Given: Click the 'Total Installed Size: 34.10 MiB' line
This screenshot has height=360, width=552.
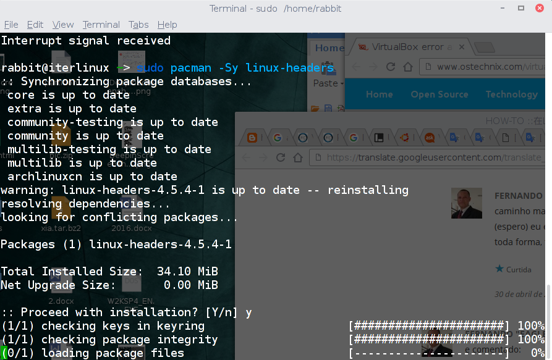Looking at the screenshot, I should point(109,272).
